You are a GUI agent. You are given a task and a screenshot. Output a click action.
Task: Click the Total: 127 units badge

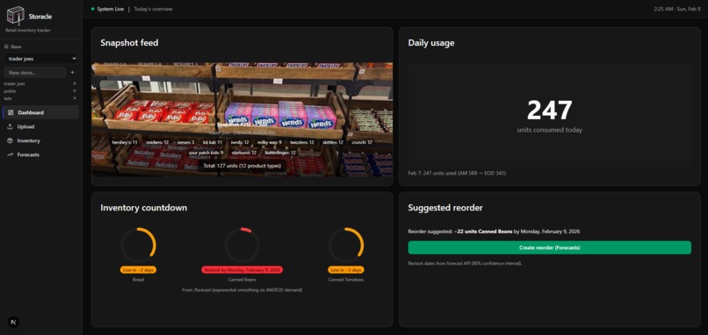242,166
